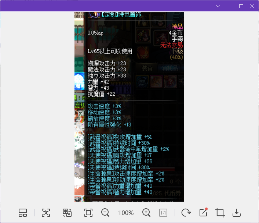The height and width of the screenshot is (223, 259).
Task: Click the 消耗品 tab in the picture
Action: pos(170,68)
